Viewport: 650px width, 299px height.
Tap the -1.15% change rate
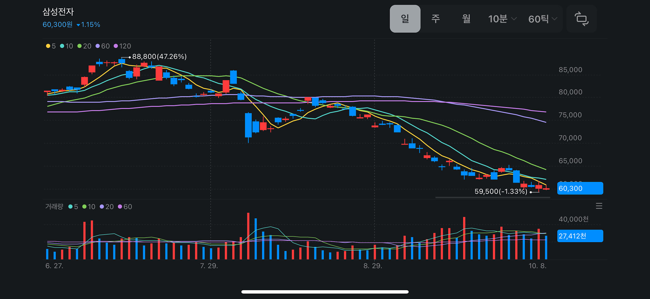click(x=88, y=25)
